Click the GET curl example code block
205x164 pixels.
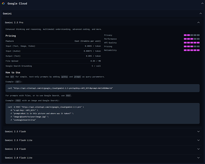103,88
